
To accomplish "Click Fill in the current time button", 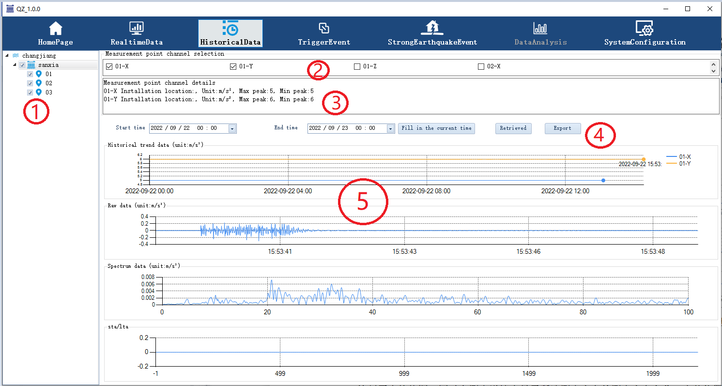I will point(436,128).
